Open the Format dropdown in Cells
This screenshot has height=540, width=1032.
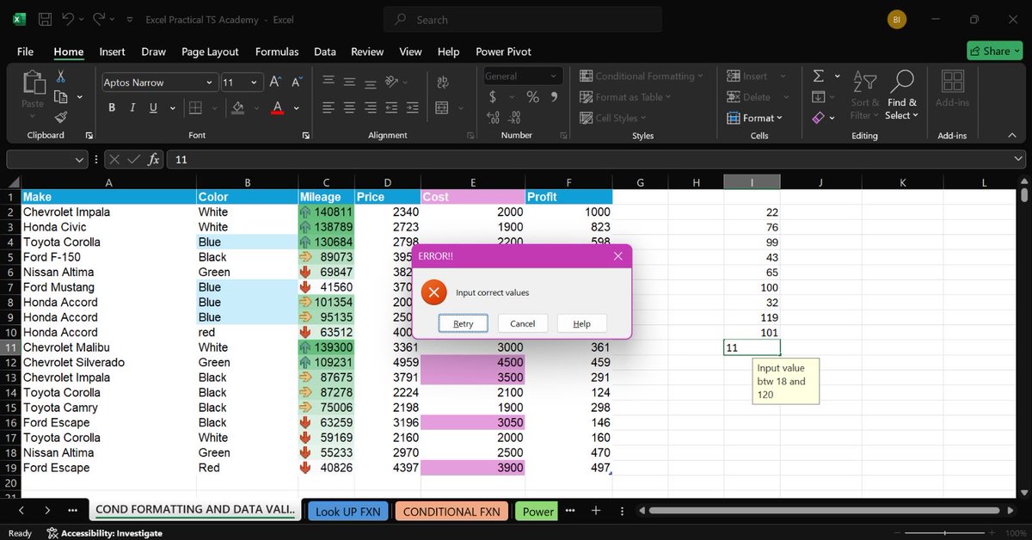click(755, 118)
